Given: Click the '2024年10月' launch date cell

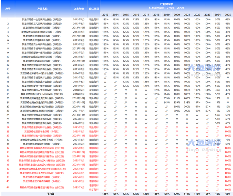Looking at the screenshot, I should coord(79,165).
